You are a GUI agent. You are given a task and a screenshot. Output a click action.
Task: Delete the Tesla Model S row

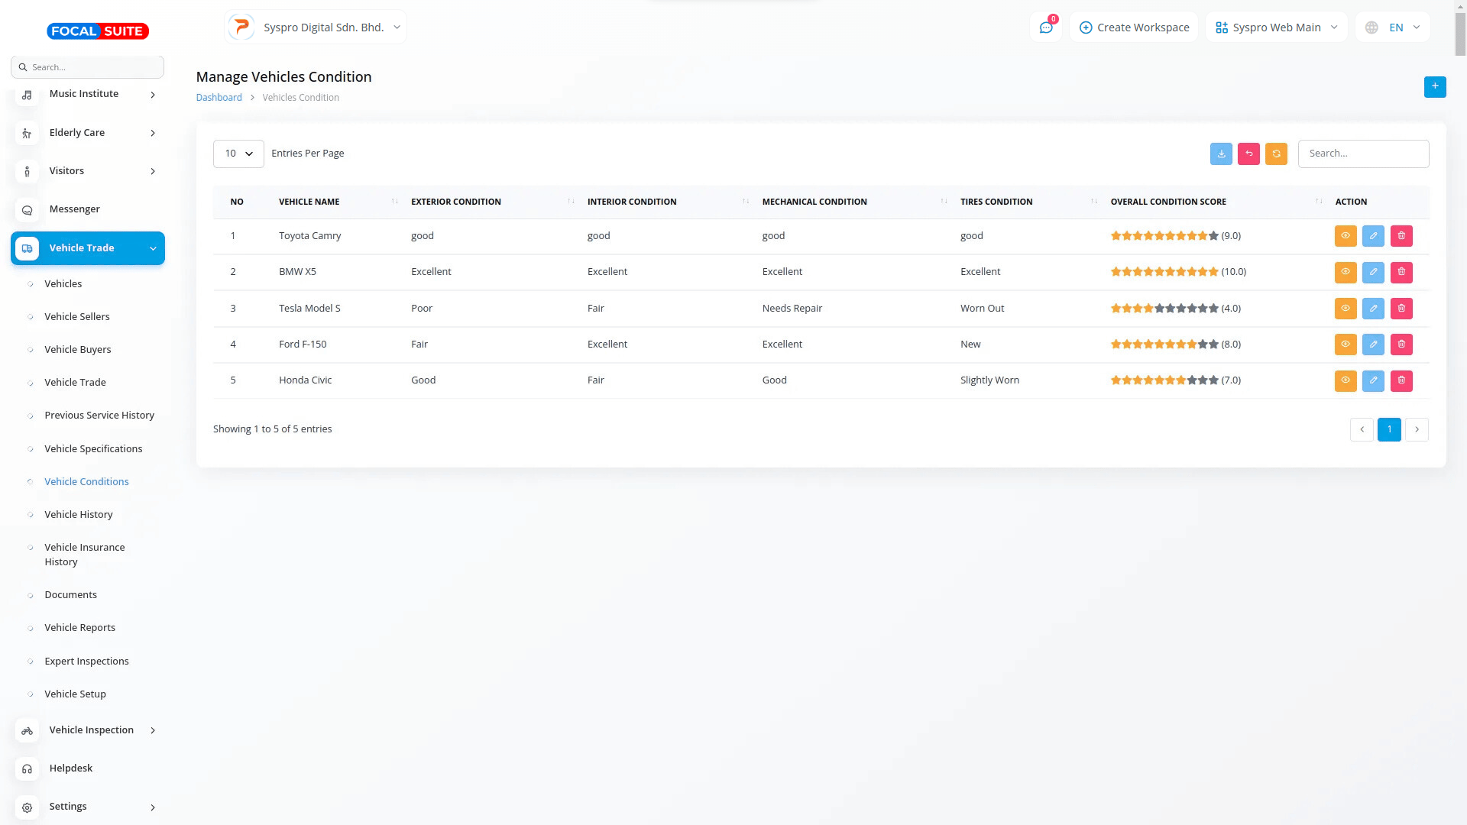(x=1401, y=309)
